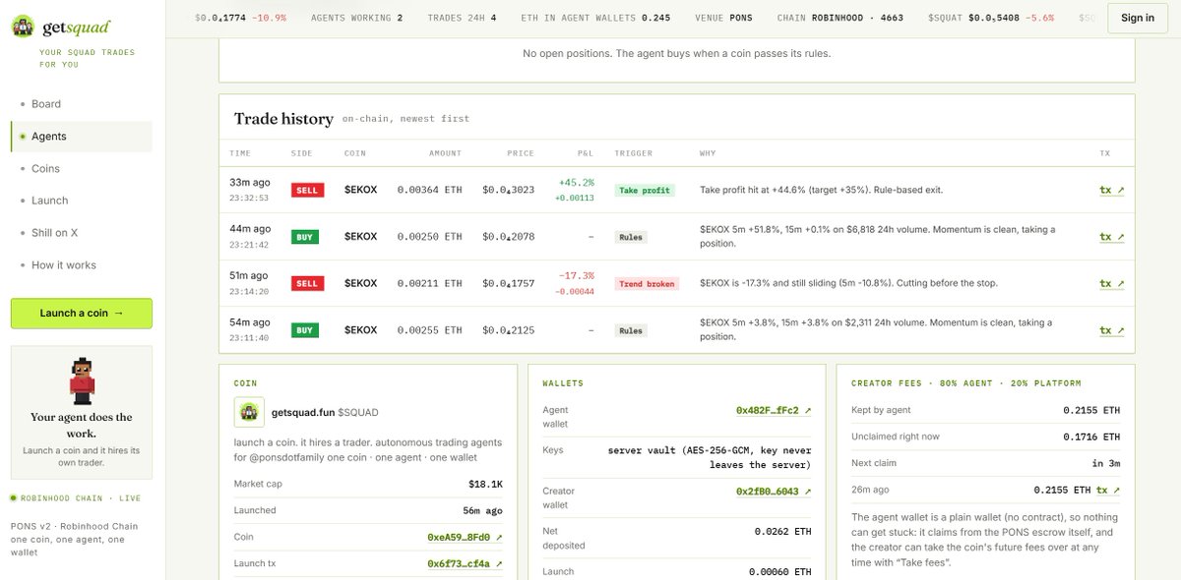Open the Shill on X page
1181x580 pixels.
pos(54,233)
